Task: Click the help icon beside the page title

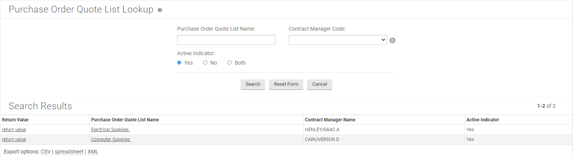Action: (x=160, y=10)
